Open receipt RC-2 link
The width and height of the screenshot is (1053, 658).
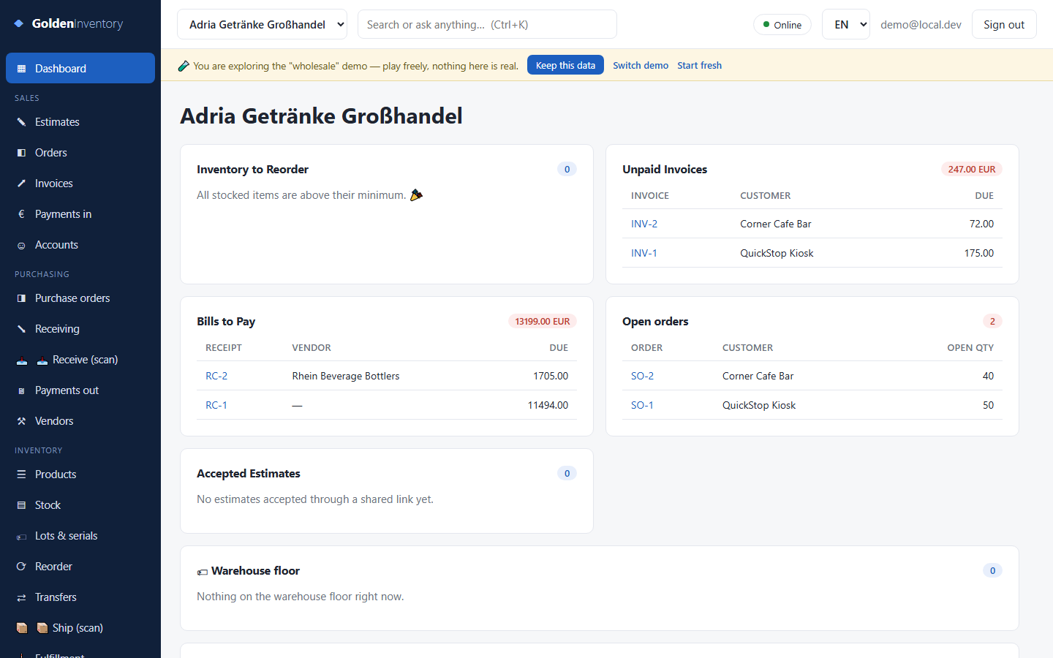216,376
